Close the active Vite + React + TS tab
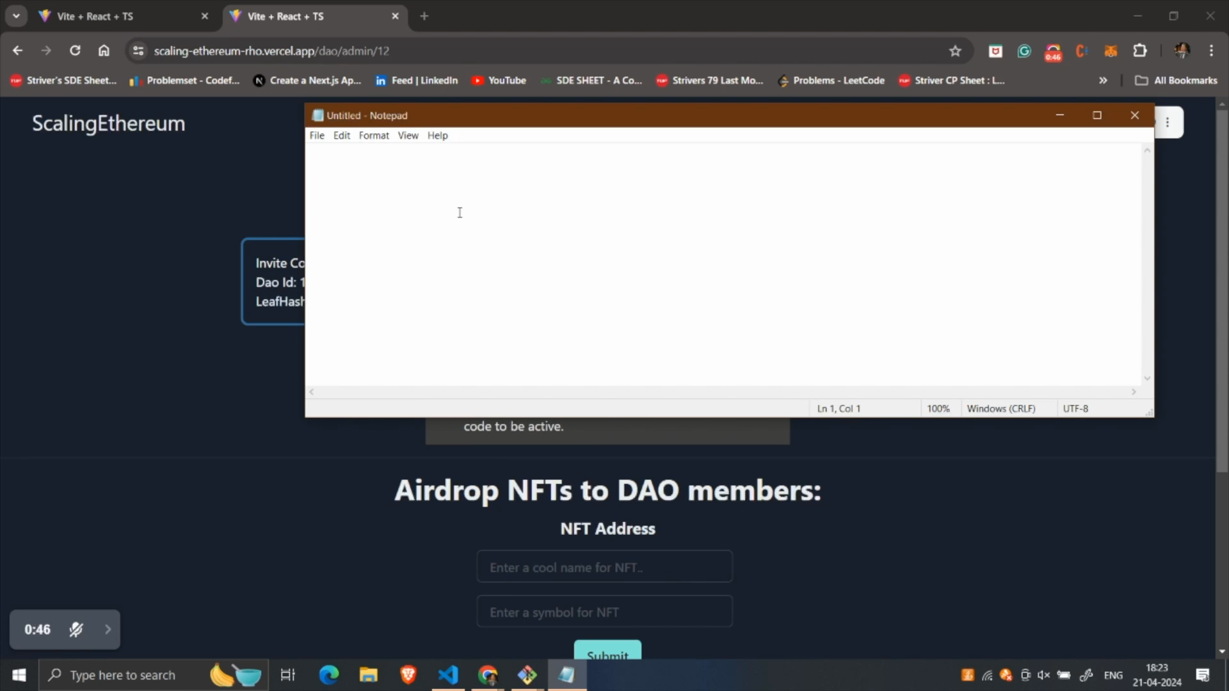The width and height of the screenshot is (1229, 691). pos(395,16)
